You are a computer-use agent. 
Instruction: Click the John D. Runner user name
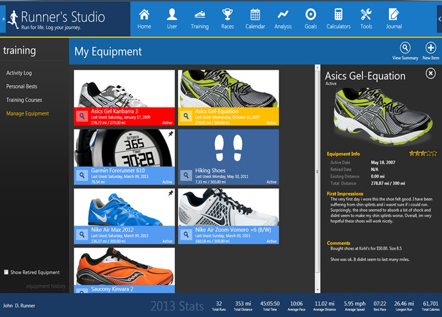[x=19, y=305]
